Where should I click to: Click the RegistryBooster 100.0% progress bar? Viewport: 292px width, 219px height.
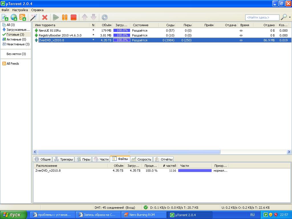pos(122,35)
